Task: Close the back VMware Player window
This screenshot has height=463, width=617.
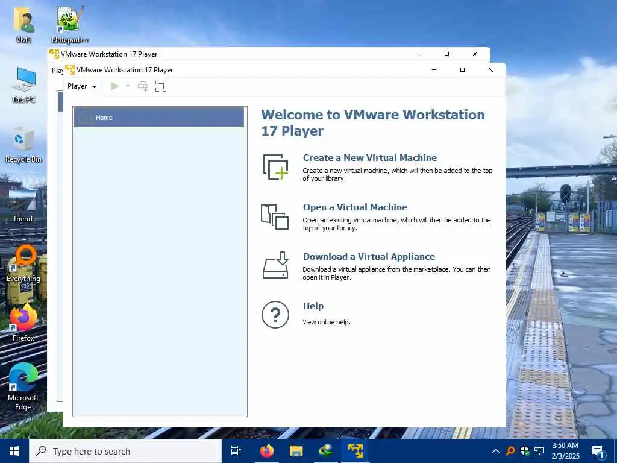Action: tap(475, 54)
